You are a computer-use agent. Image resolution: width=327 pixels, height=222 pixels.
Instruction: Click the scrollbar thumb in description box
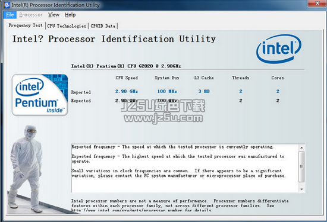coord(301,167)
